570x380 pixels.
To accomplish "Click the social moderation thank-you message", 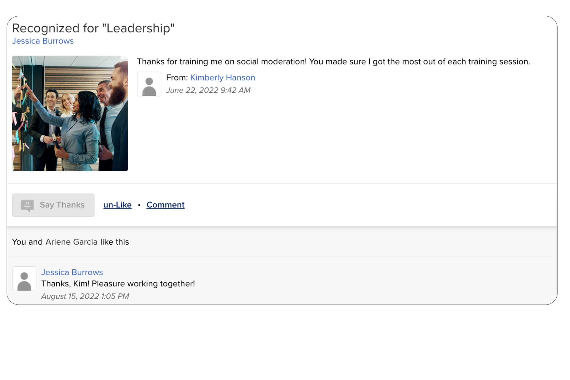I will (333, 62).
